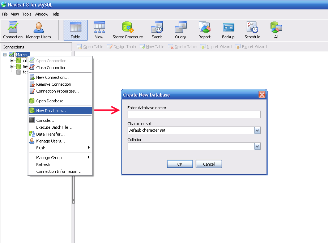The height and width of the screenshot is (243, 328).
Task: Expand the 'my' database node
Action: click(x=12, y=66)
